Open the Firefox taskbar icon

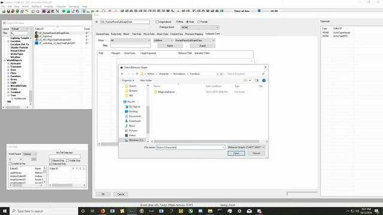102,211
